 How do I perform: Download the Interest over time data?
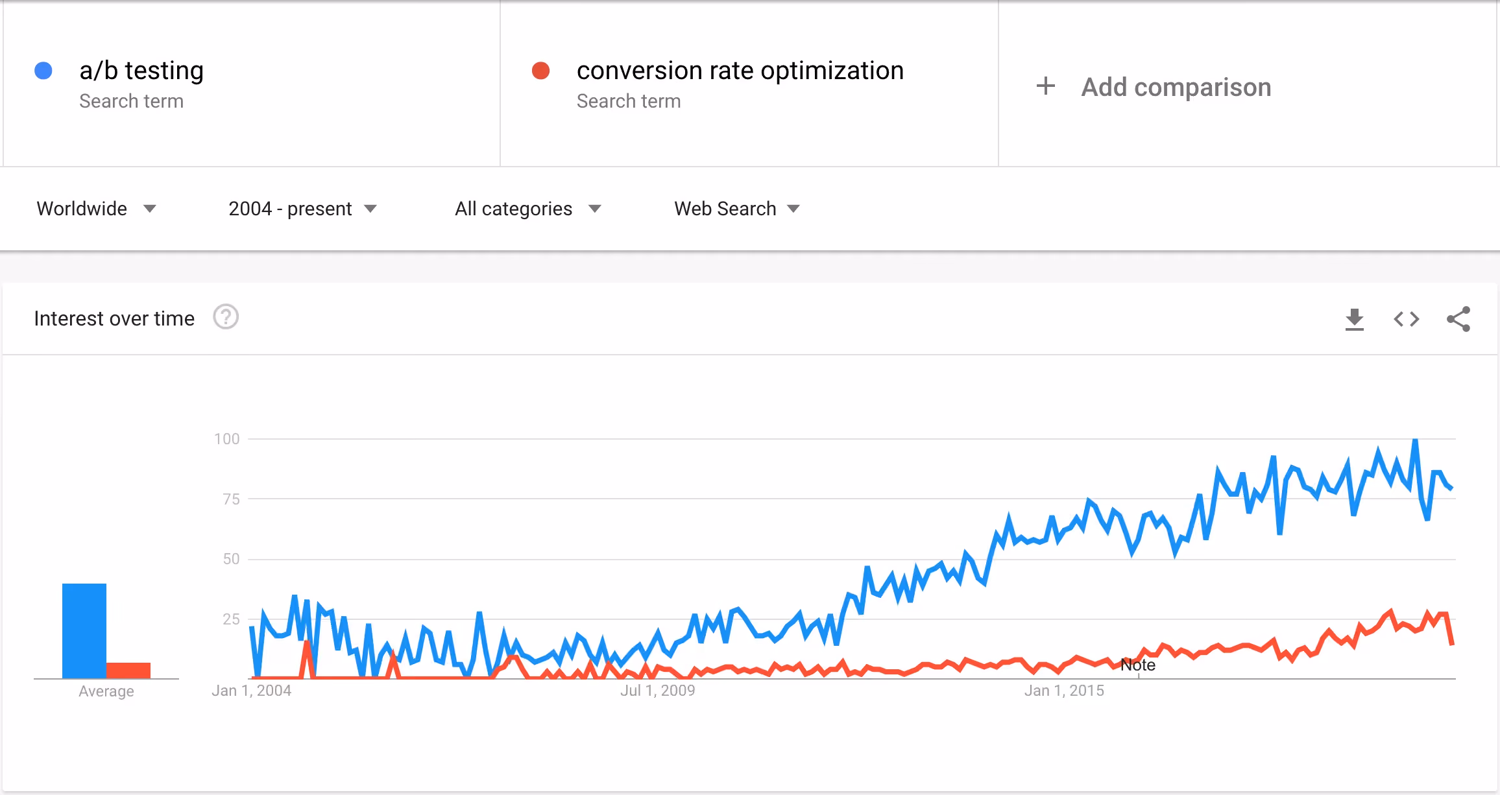point(1355,319)
